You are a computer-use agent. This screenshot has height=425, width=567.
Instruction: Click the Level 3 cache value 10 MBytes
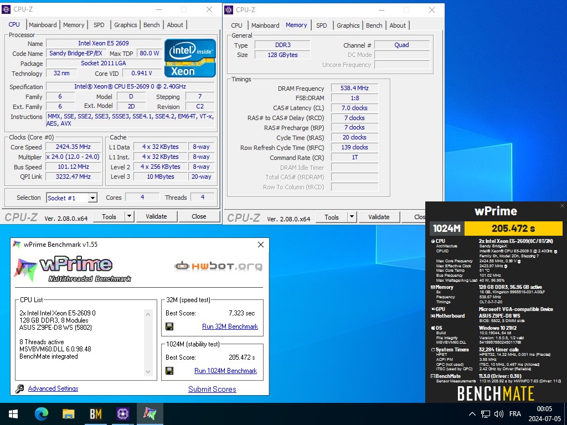(x=160, y=177)
